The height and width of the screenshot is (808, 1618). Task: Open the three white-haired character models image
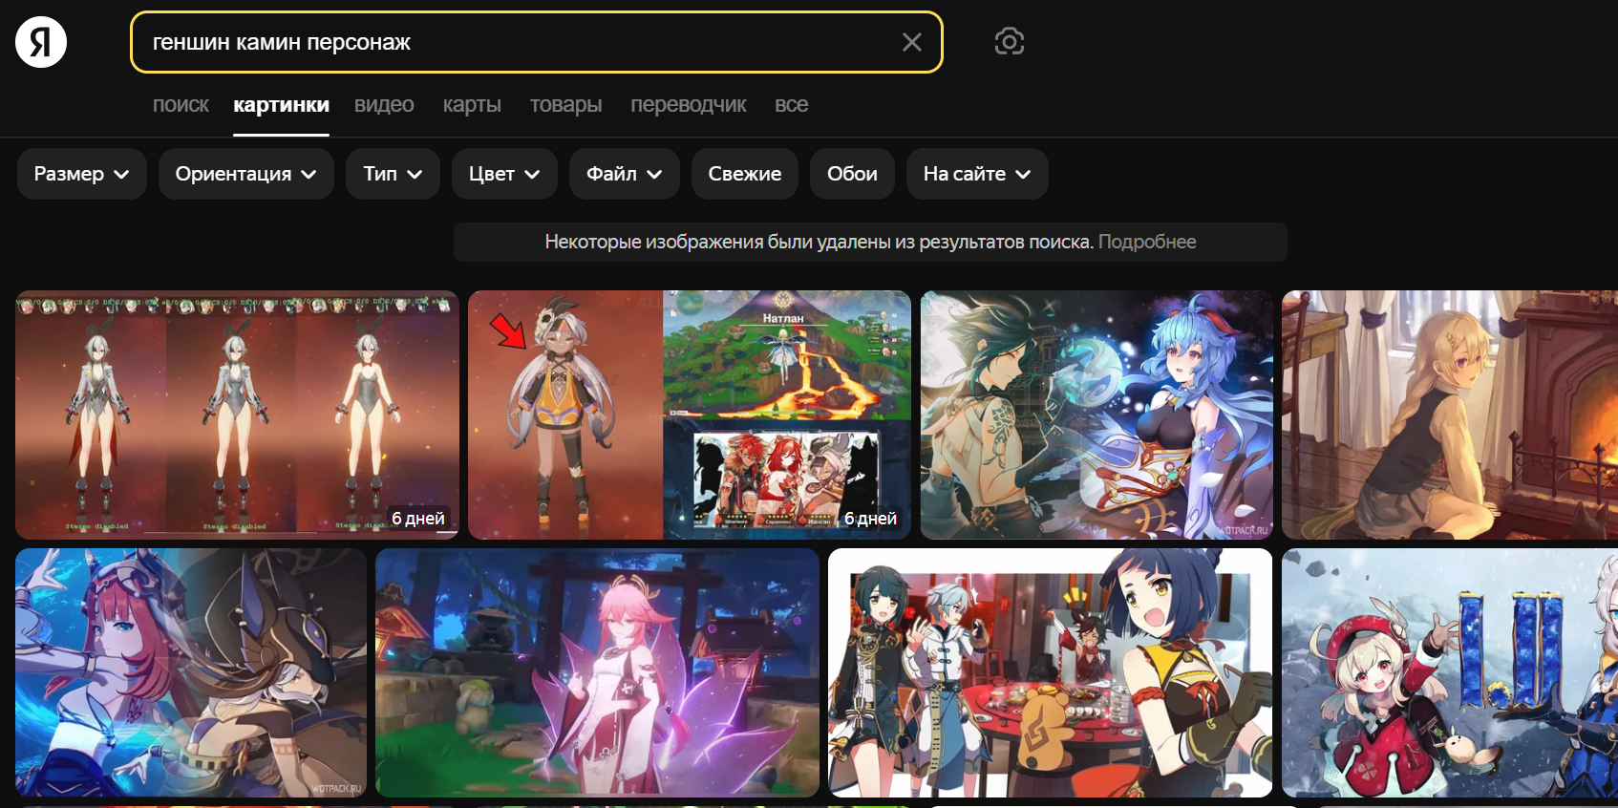tap(237, 415)
